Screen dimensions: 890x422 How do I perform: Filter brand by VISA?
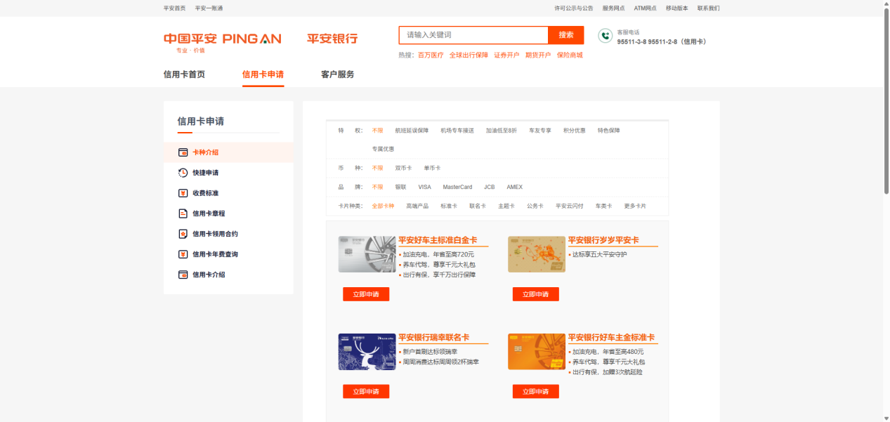tap(425, 187)
